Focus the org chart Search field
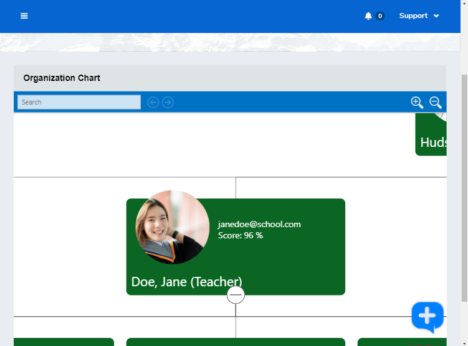The height and width of the screenshot is (346, 468). 79,102
